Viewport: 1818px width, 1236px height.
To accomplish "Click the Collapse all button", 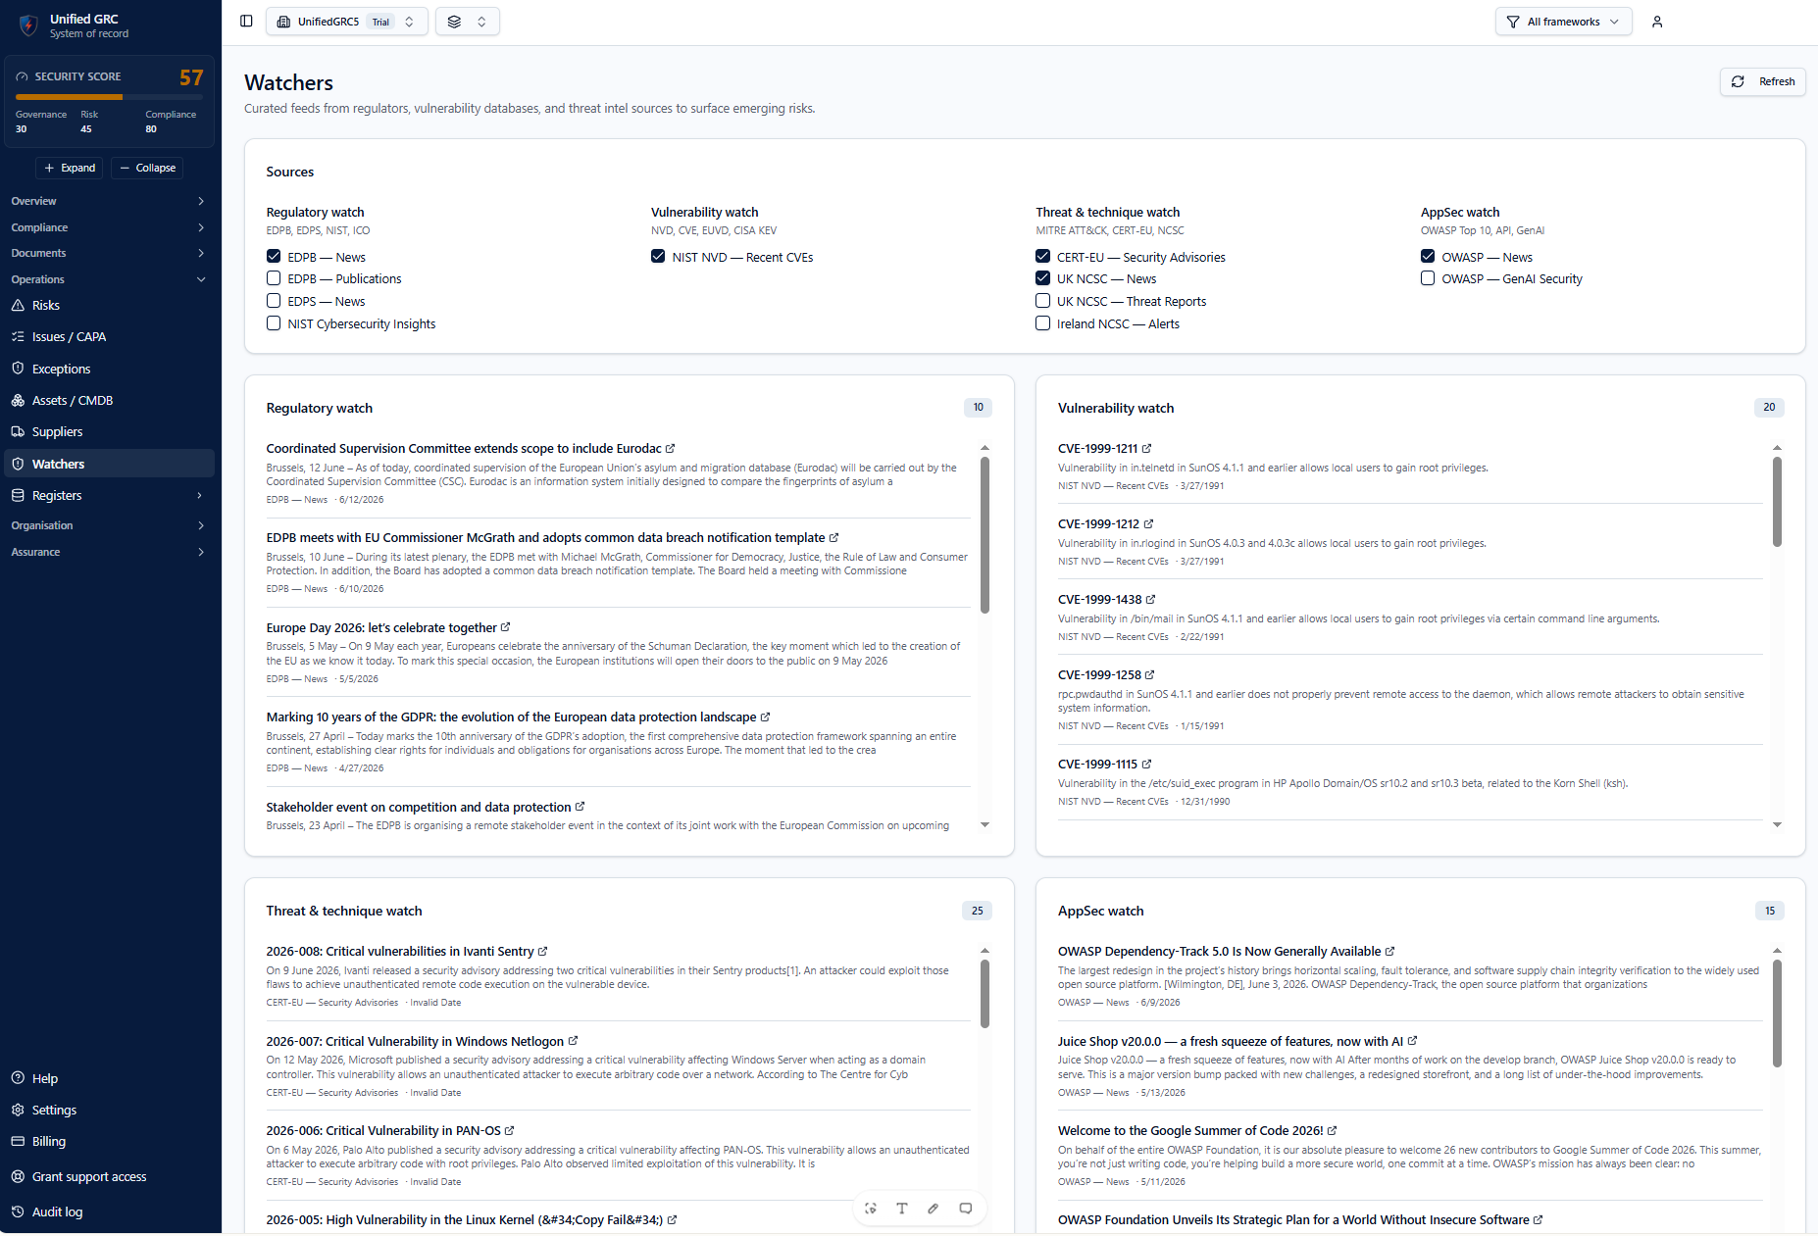I will [147, 168].
